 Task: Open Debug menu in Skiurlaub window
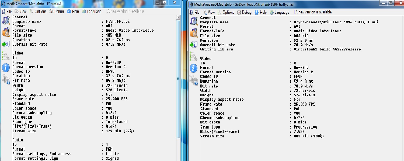coord(244,12)
